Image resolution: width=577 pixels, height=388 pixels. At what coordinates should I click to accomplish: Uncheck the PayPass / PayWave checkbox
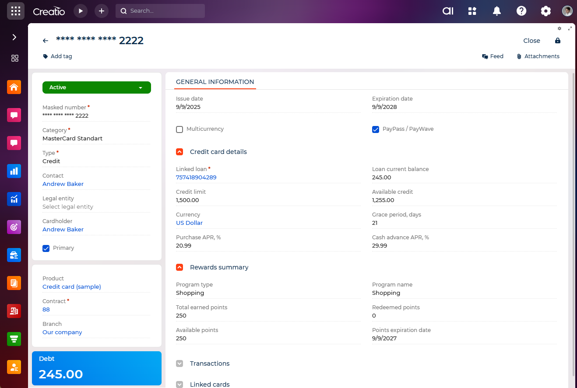click(376, 129)
